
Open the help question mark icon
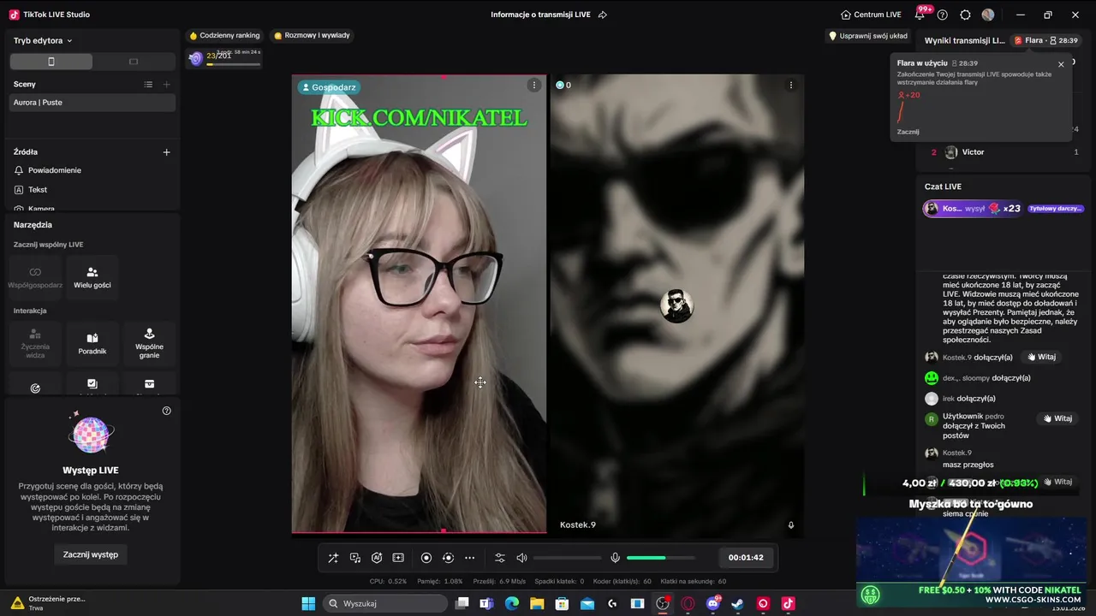(943, 15)
